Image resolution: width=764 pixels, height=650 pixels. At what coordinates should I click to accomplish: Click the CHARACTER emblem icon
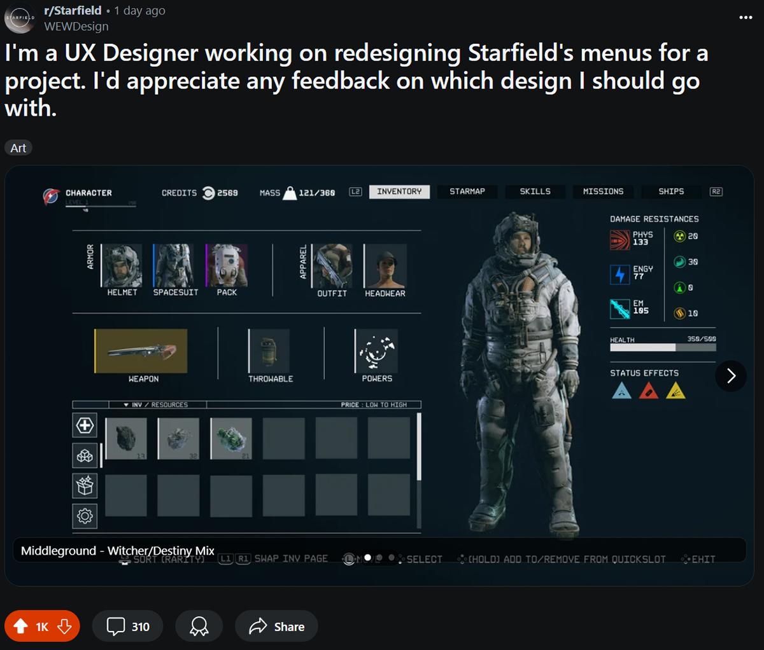tap(51, 196)
